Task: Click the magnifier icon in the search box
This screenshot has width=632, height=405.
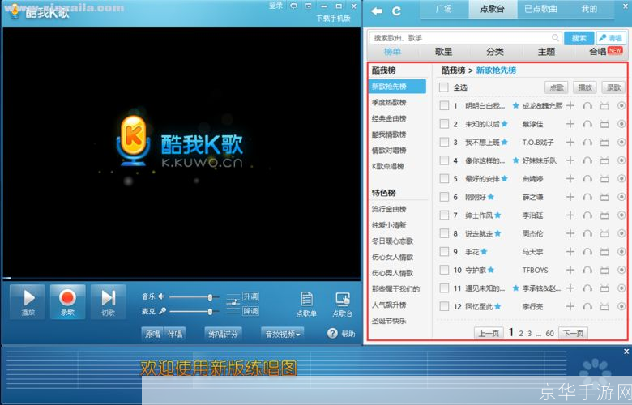Action: [555, 38]
